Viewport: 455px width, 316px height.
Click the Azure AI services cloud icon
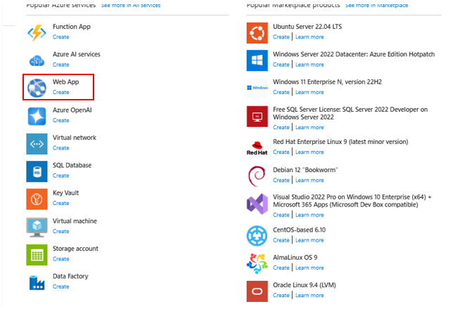pos(37,60)
